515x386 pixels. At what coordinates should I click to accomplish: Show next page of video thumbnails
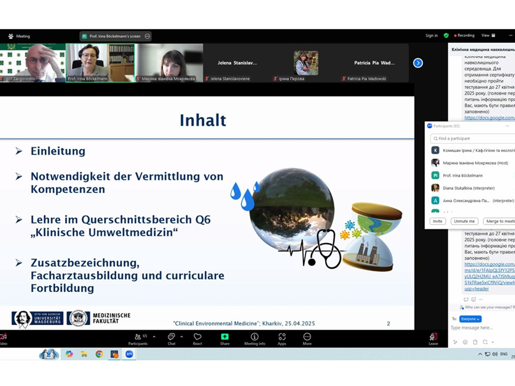click(418, 63)
